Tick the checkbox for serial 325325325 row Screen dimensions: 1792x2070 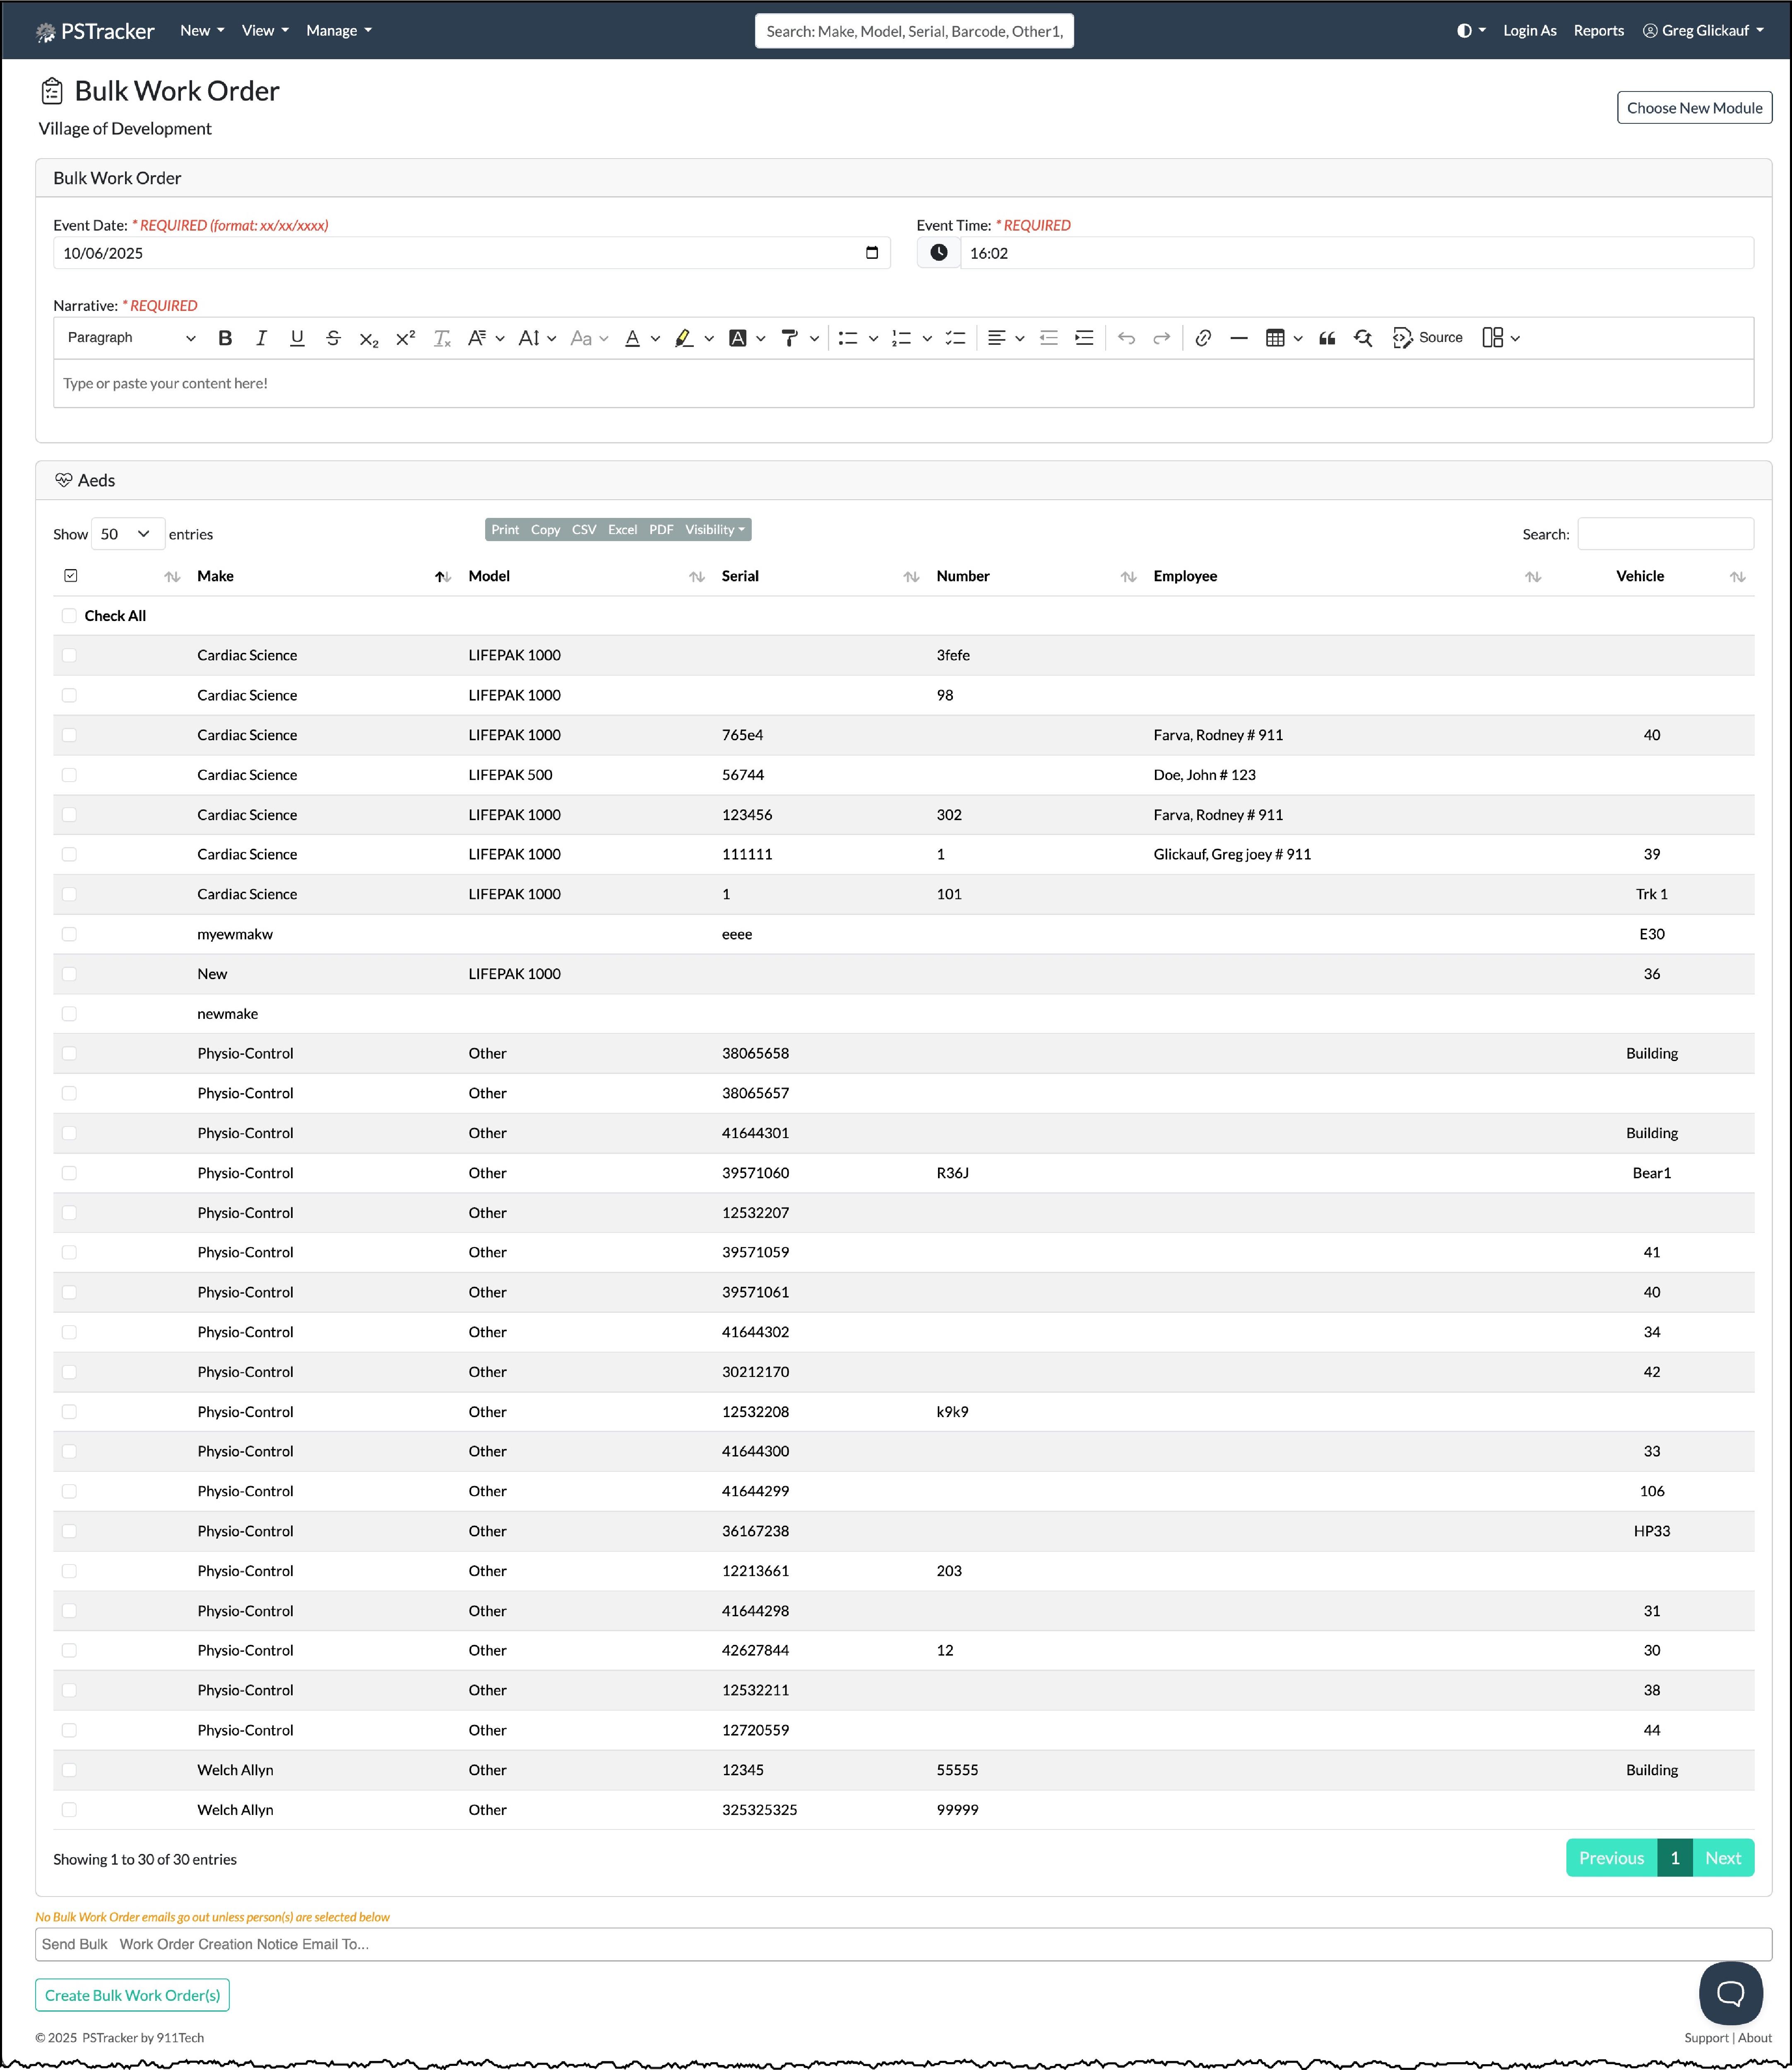[x=69, y=1809]
